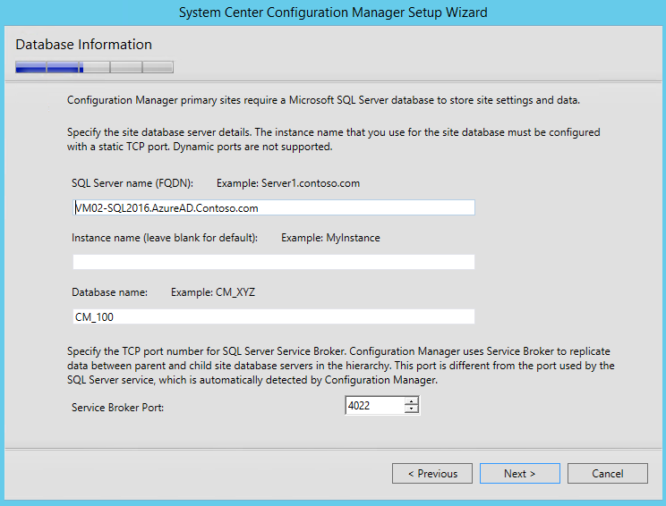The height and width of the screenshot is (506, 666).
Task: Click the 'Dynamic ports are not supported' paragraph
Action: (x=333, y=139)
